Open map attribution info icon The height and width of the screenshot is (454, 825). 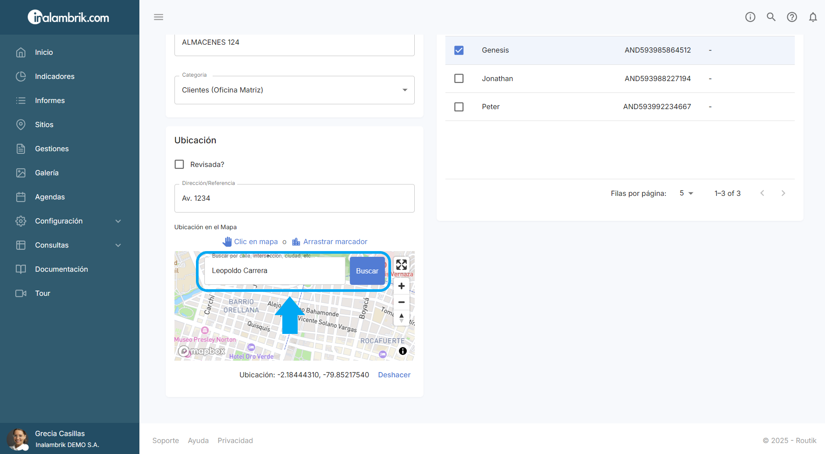pos(403,351)
